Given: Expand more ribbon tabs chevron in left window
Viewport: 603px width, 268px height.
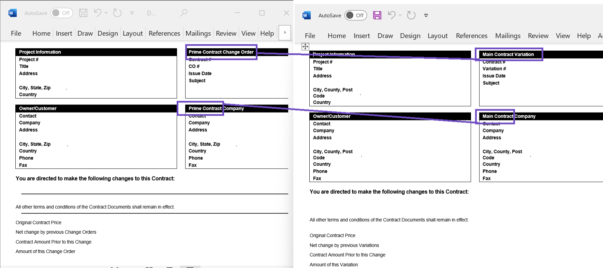Looking at the screenshot, I should tap(285, 33).
